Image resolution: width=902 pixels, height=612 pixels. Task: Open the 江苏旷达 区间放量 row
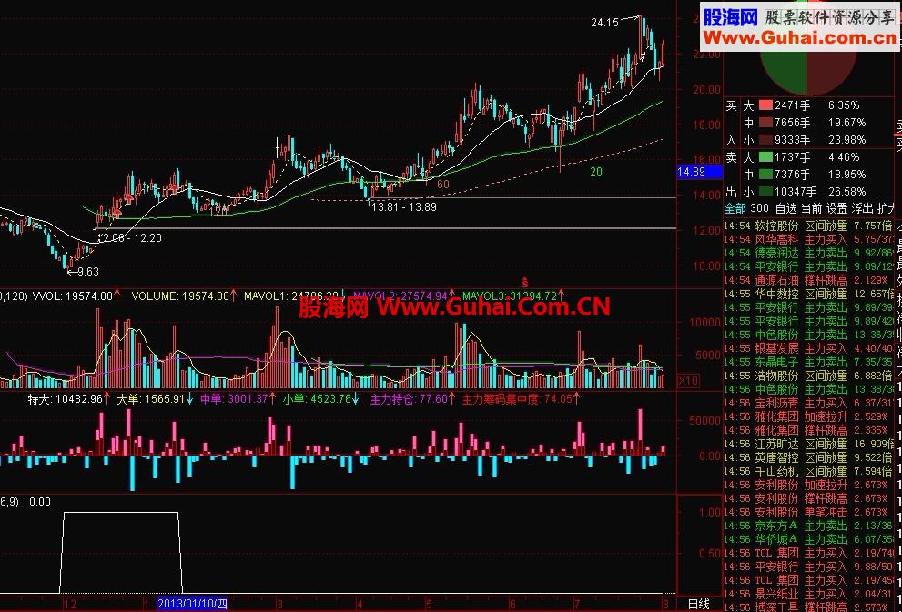tap(807, 444)
